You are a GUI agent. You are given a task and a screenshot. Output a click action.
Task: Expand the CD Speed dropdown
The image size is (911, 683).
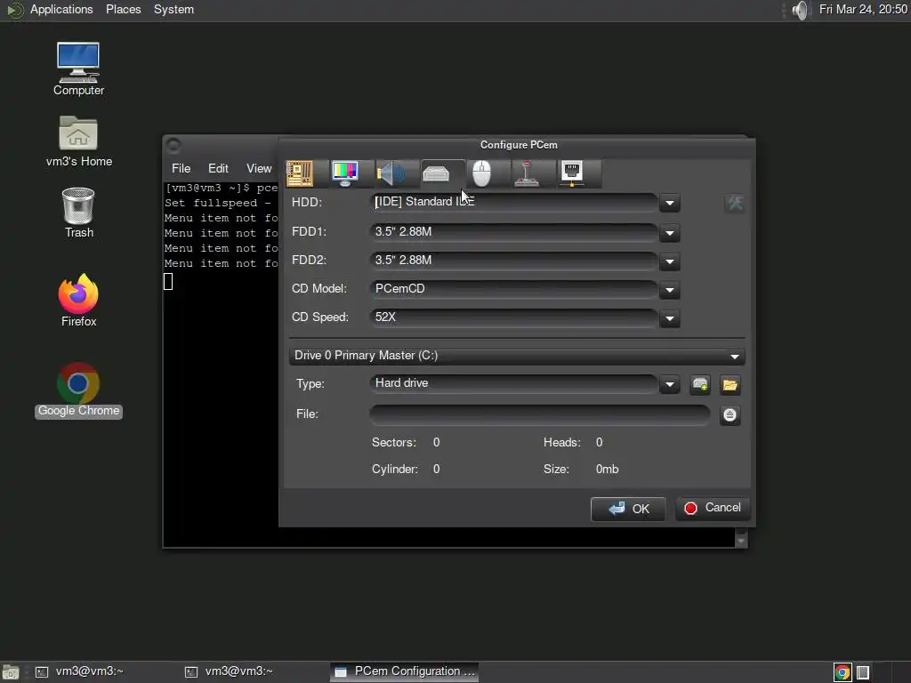(670, 318)
